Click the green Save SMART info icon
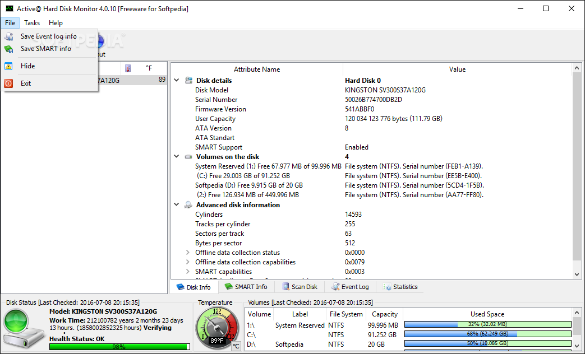The width and height of the screenshot is (585, 354). click(8, 49)
